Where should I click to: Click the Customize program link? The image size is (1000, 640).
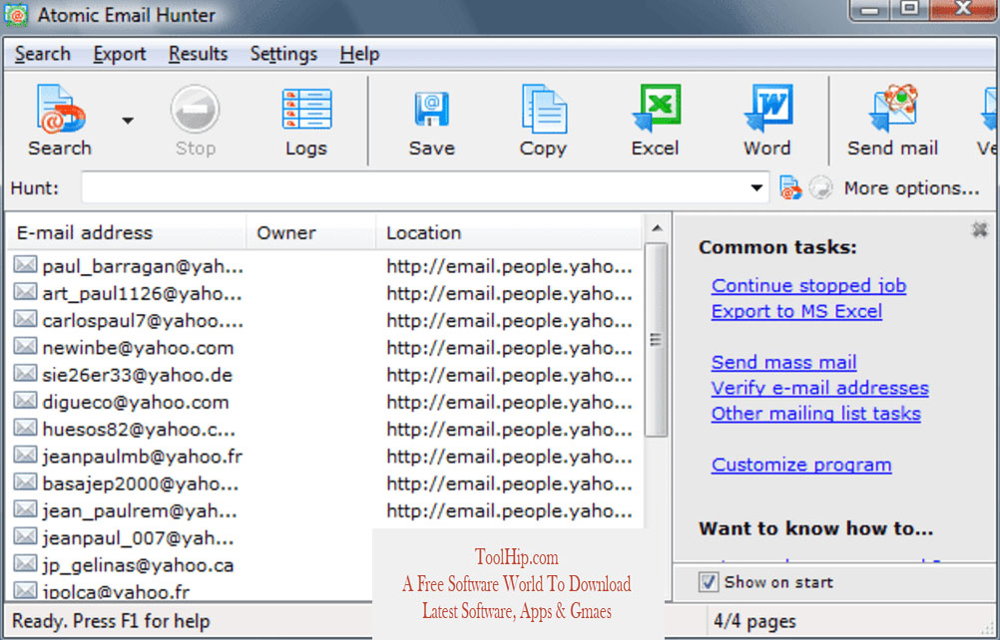coord(801,465)
